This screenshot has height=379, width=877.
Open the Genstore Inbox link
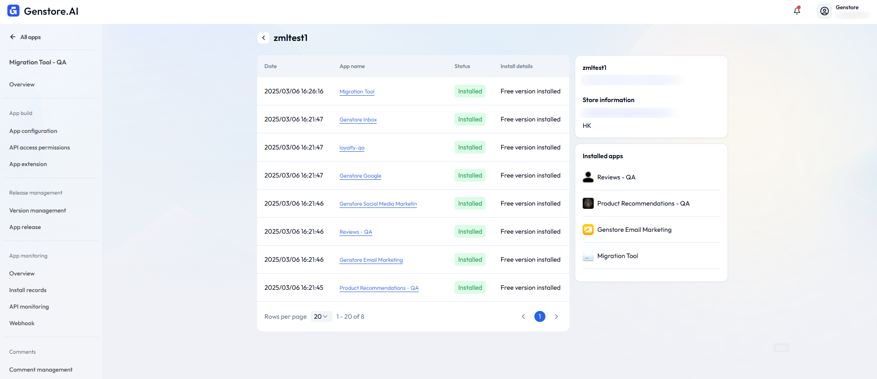[358, 120]
